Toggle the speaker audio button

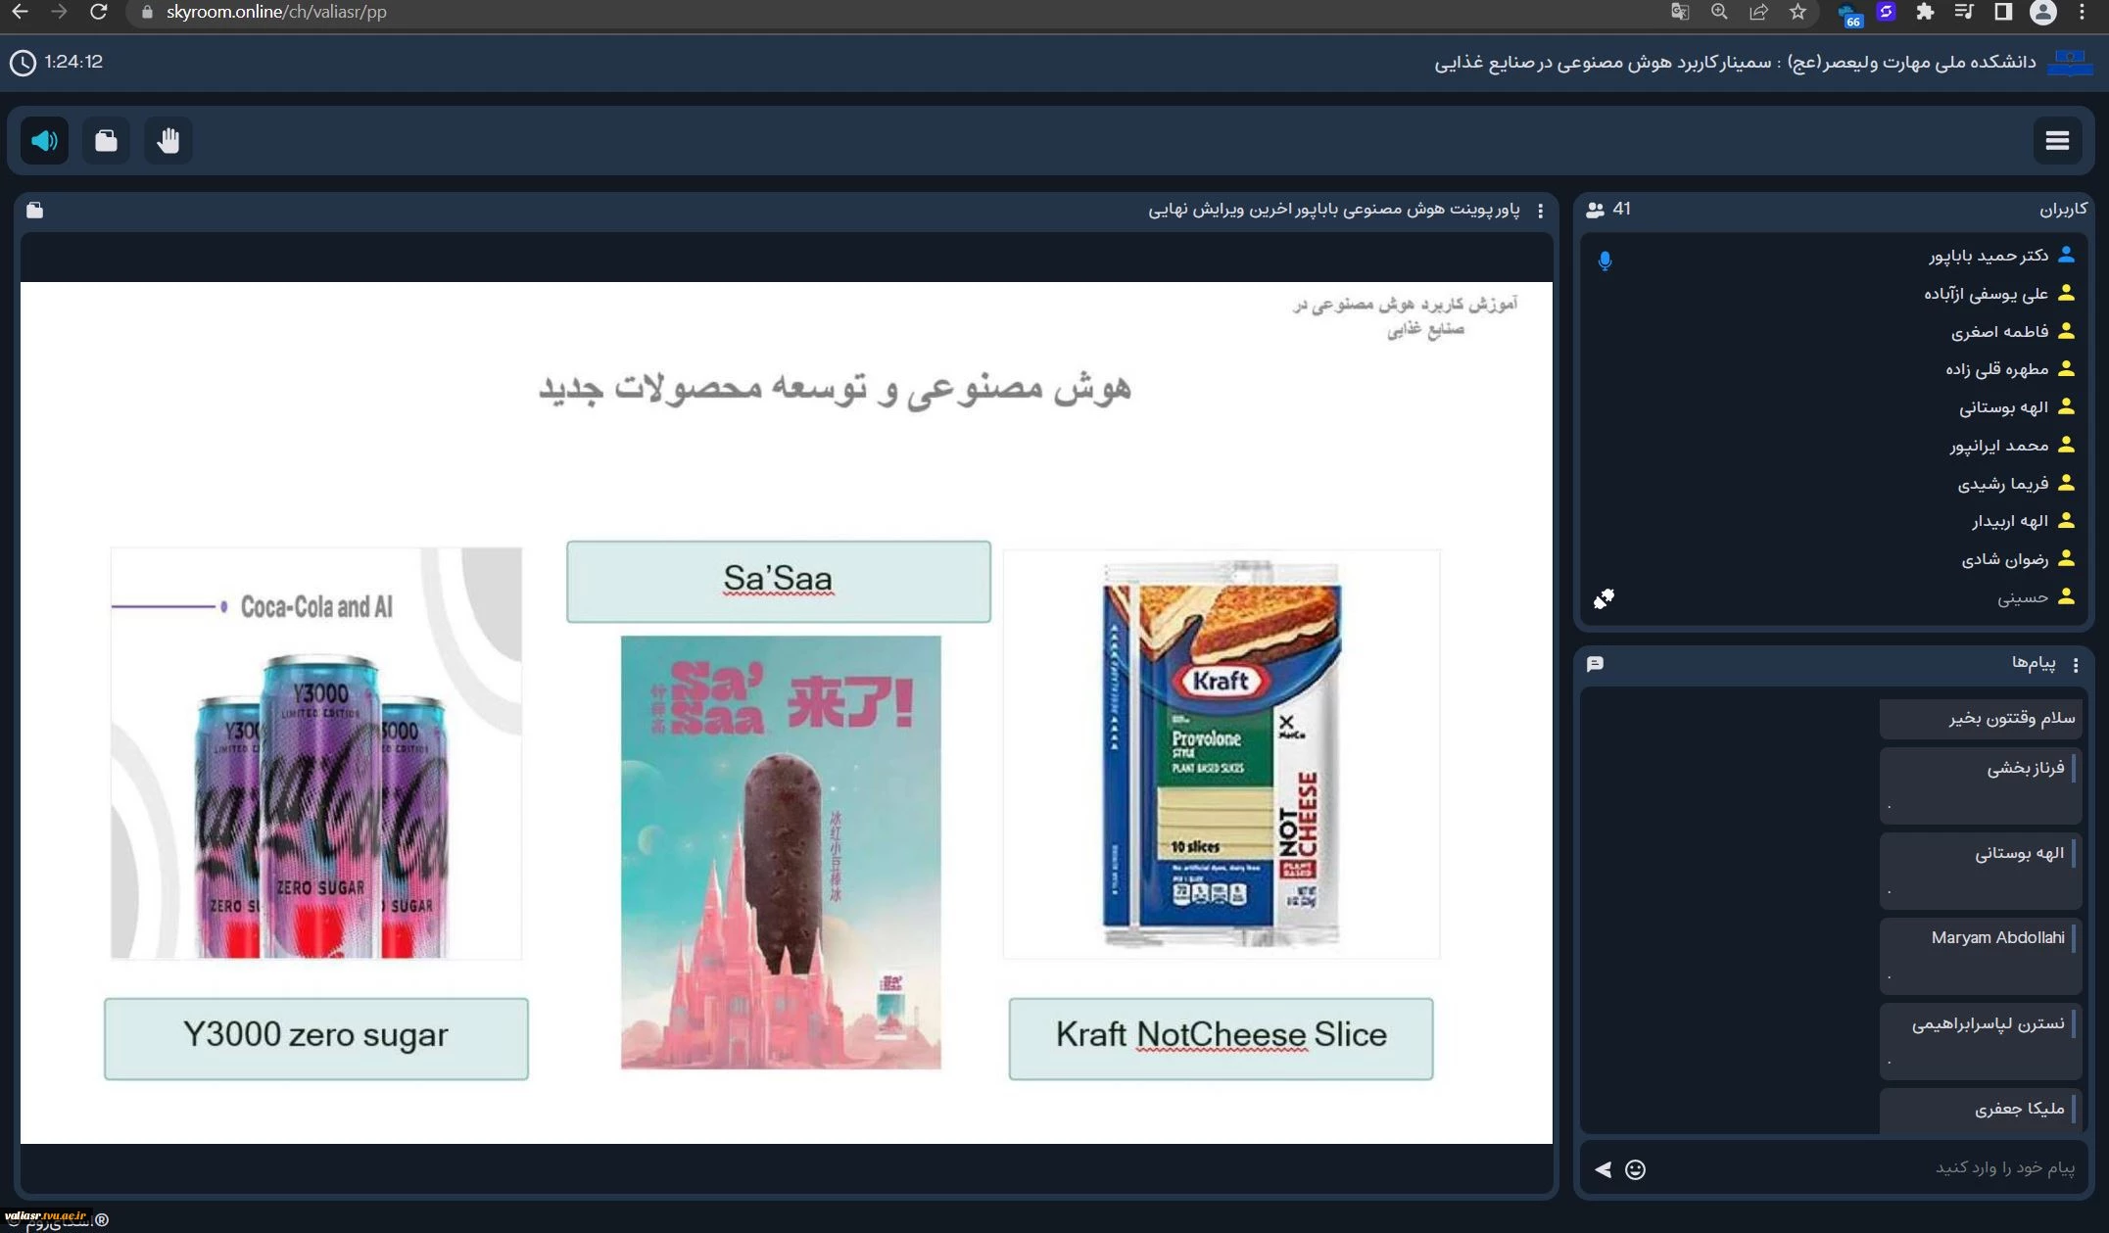point(44,141)
